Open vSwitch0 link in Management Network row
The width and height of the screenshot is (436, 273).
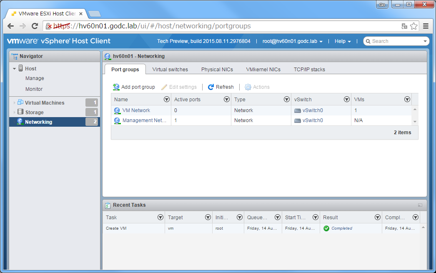coord(313,120)
